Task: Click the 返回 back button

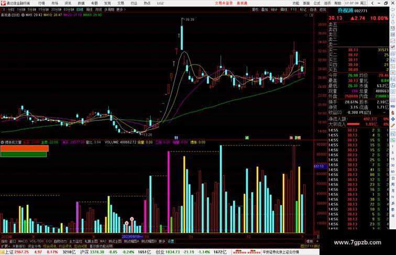Action: [323, 9]
